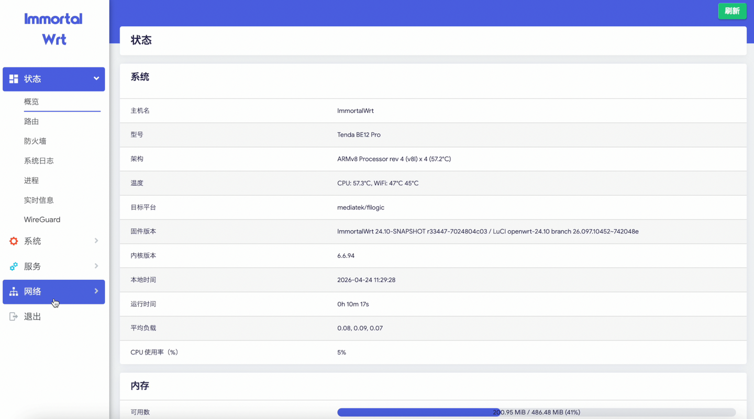Click the uptime value 0h 10m 17s
The width and height of the screenshot is (754, 419).
(x=353, y=304)
